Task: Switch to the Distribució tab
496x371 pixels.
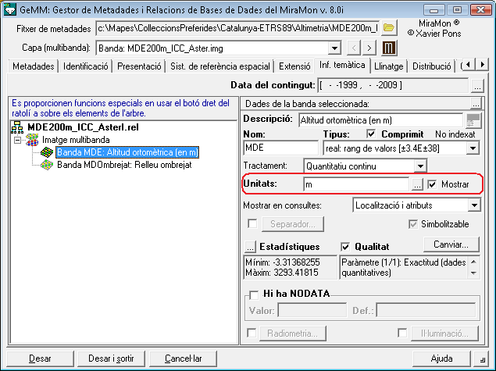Action: coord(432,66)
